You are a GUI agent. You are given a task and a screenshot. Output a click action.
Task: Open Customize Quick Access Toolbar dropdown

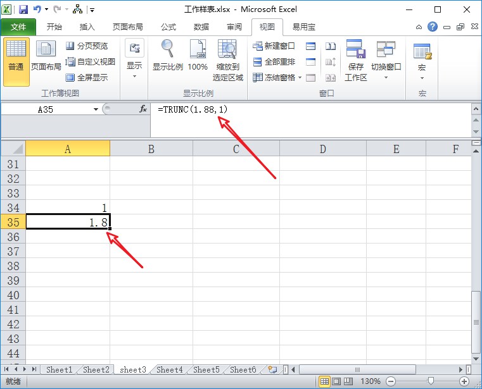click(92, 10)
